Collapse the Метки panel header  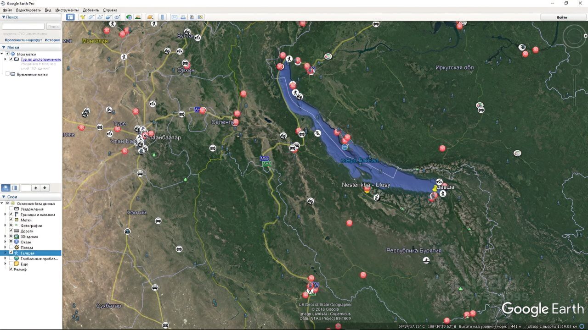pos(31,47)
